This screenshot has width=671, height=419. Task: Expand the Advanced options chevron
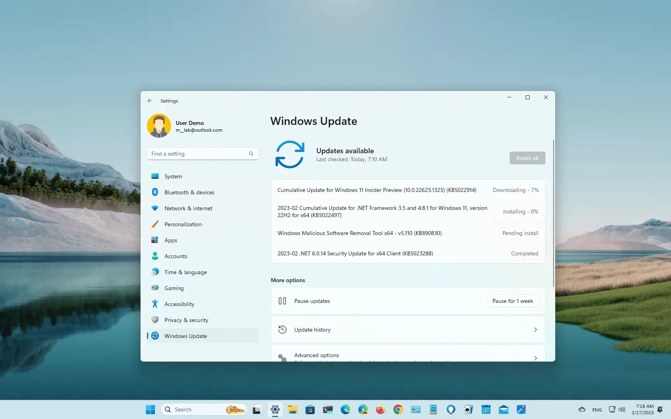point(535,358)
